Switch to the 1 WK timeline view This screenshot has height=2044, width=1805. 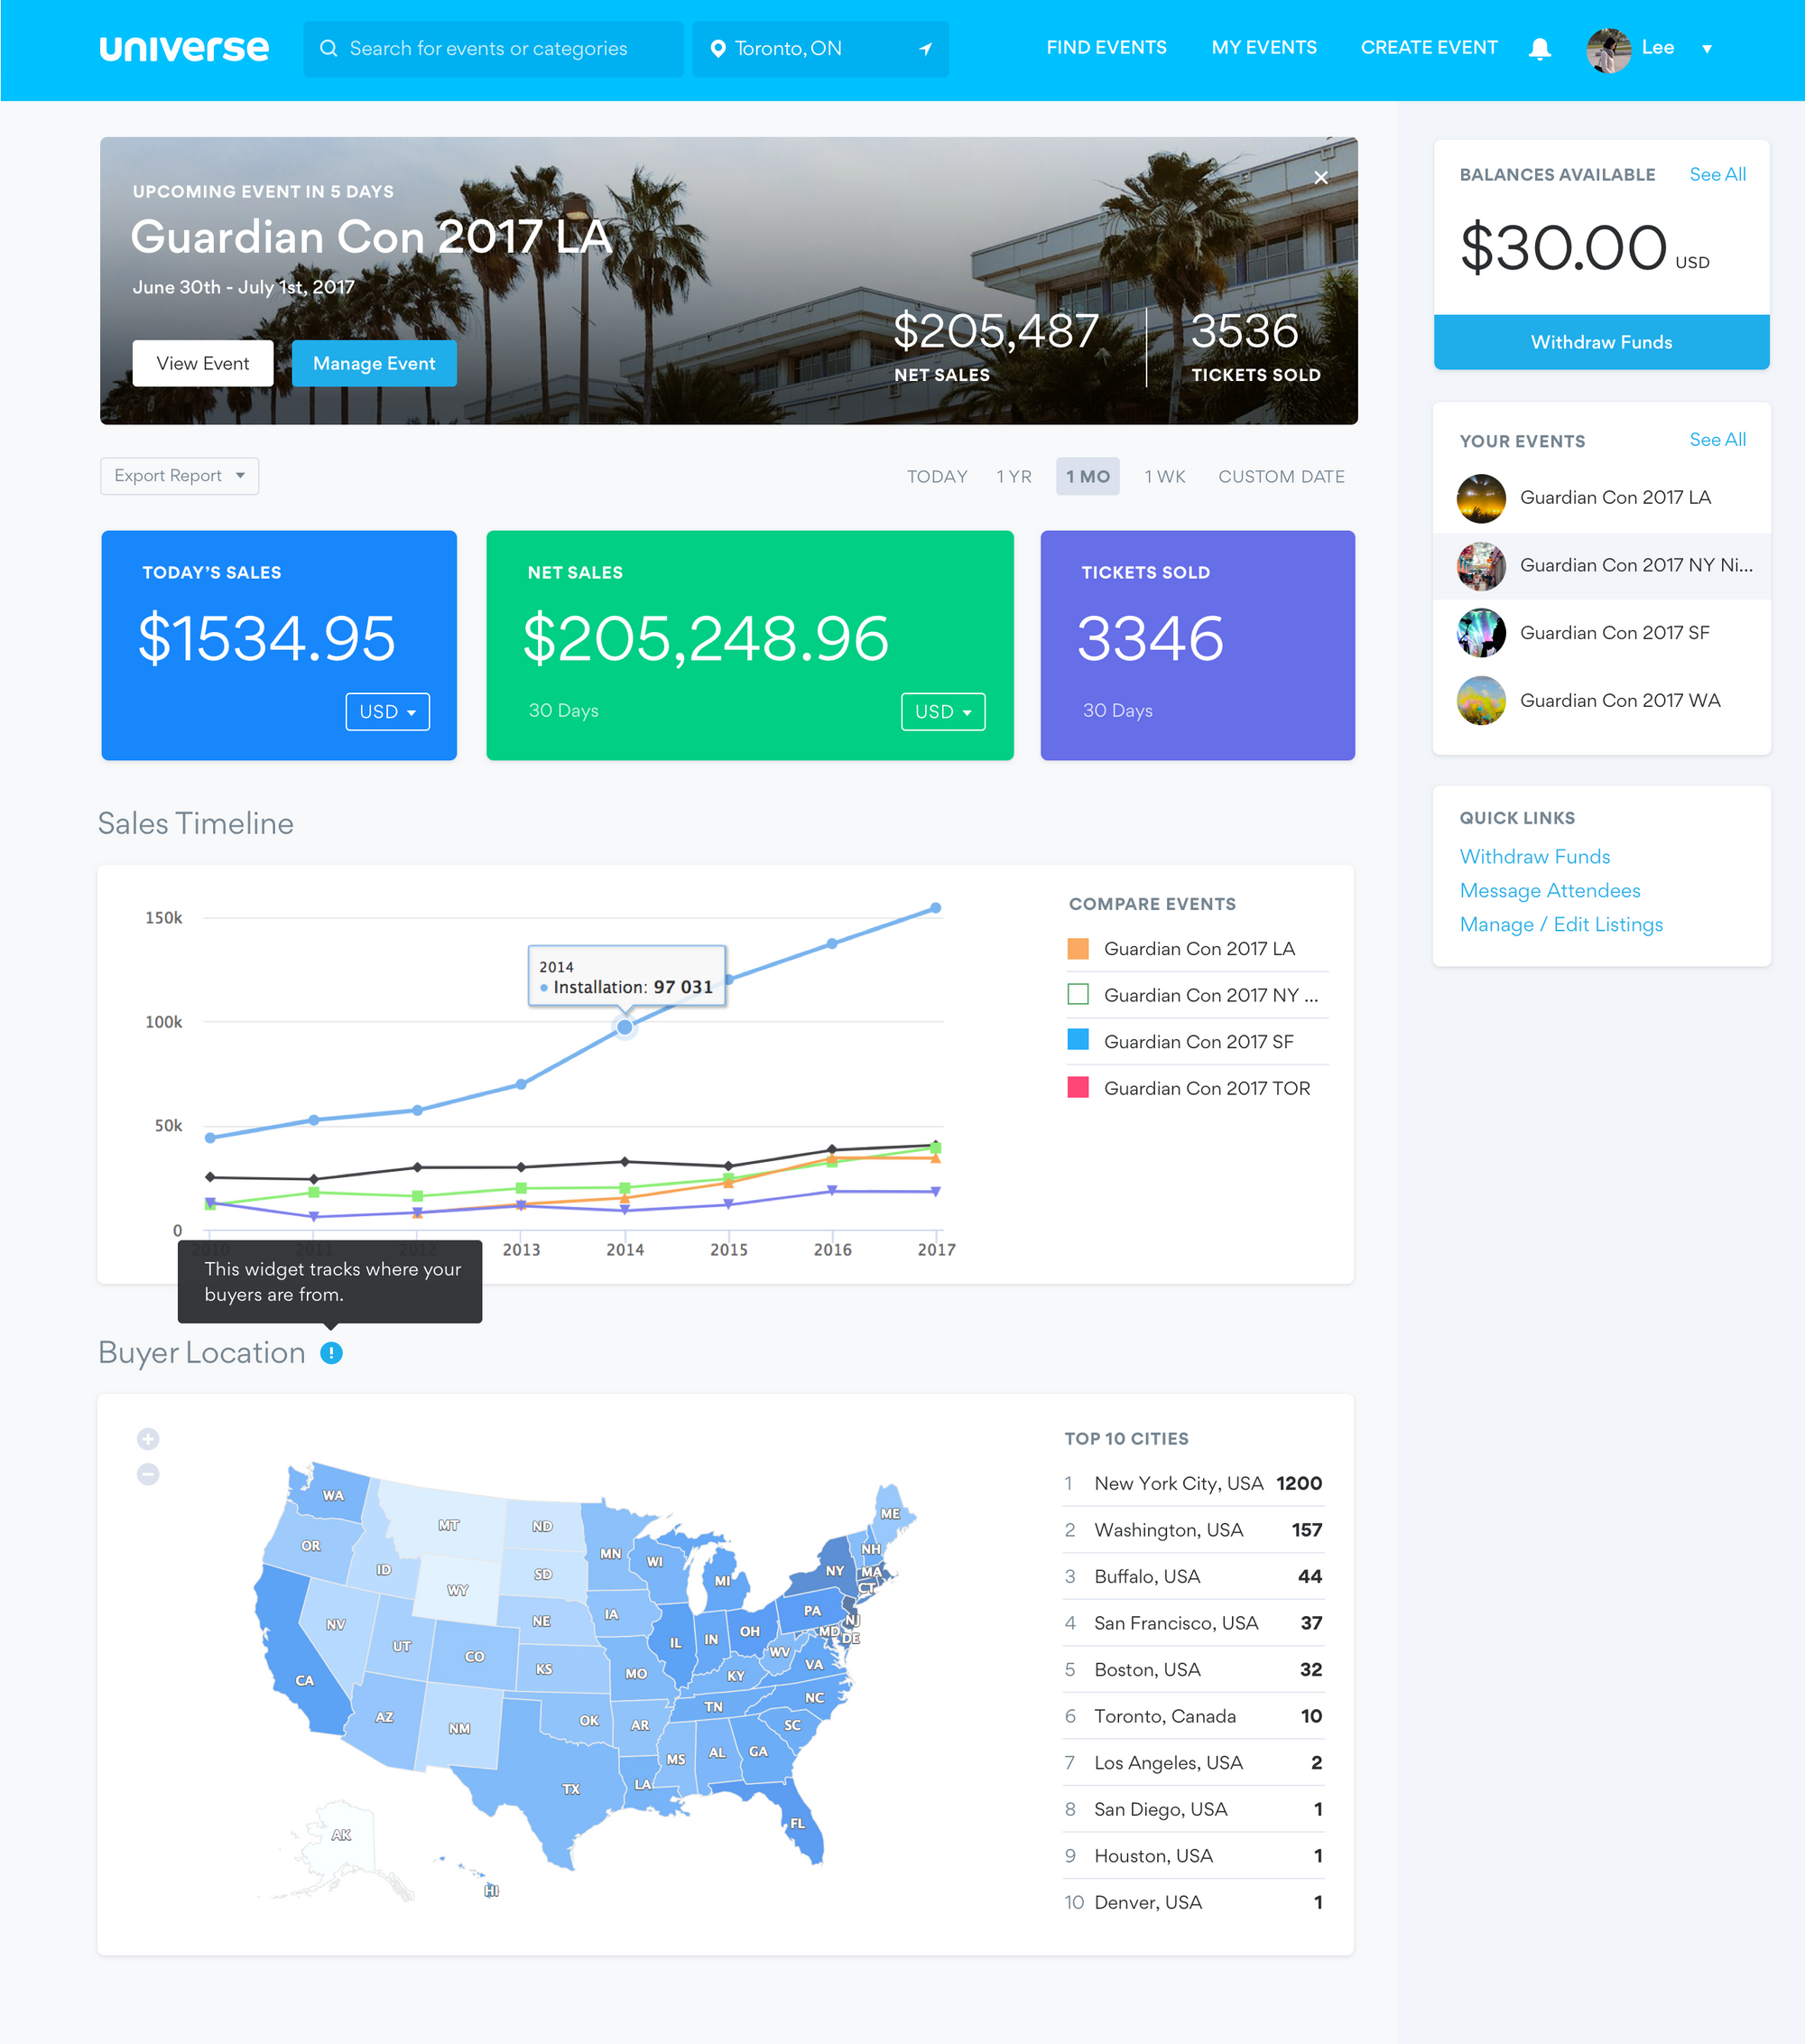1163,477
